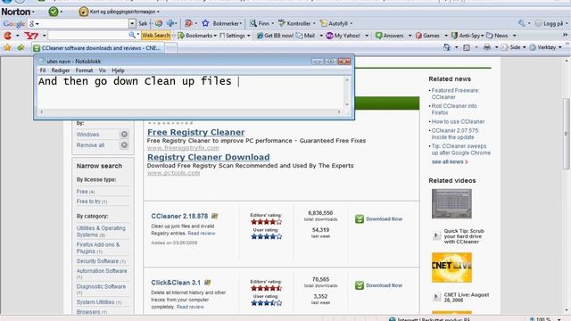This screenshot has width=571, height=321.
Task: Click the CCleaner related video thumbnail
Action: [x=451, y=204]
